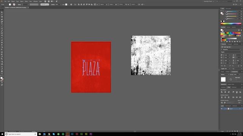Switch to the Transform tab

pyautogui.click(x=223, y=87)
